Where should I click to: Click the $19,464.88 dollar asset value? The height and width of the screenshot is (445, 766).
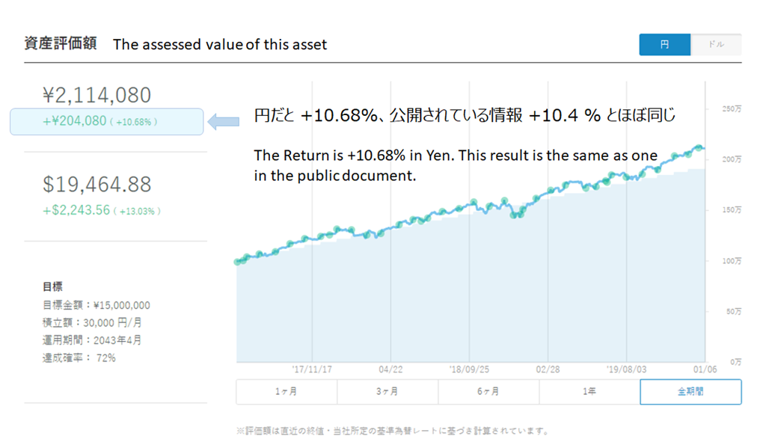[97, 184]
